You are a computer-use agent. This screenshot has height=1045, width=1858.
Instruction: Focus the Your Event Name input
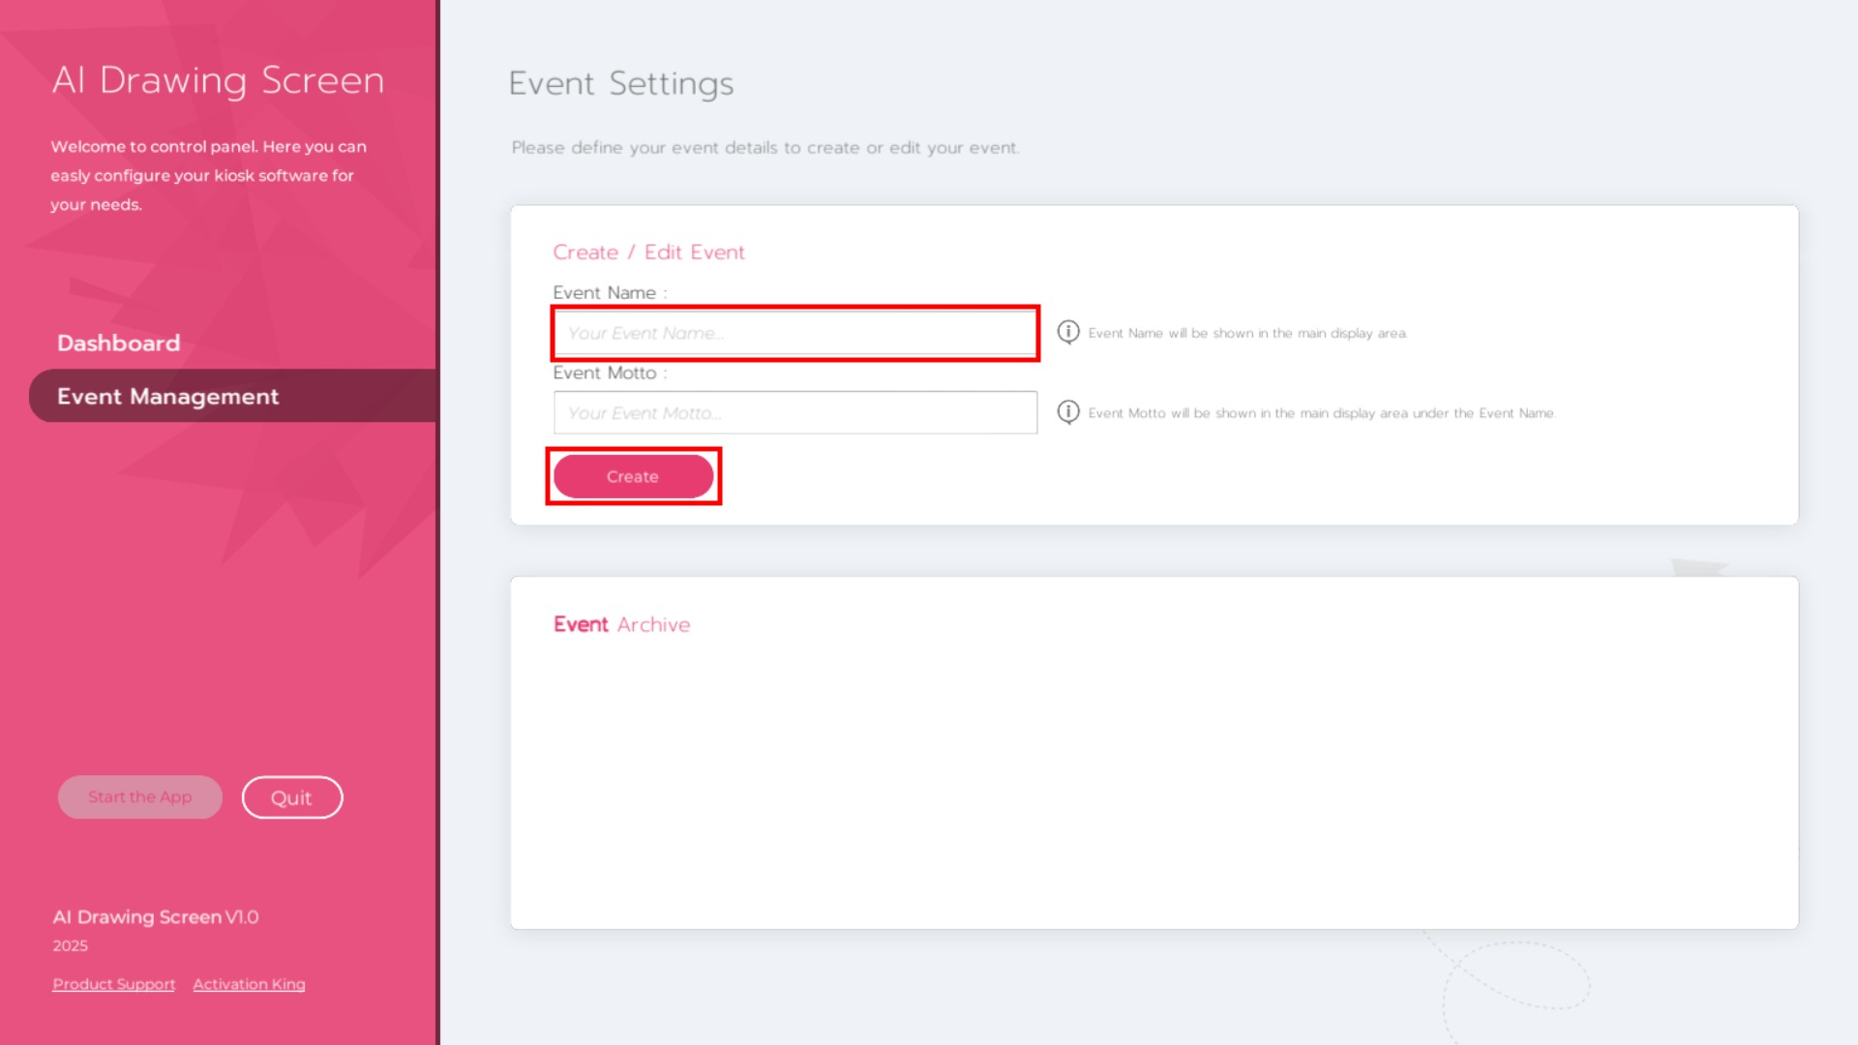click(x=794, y=333)
